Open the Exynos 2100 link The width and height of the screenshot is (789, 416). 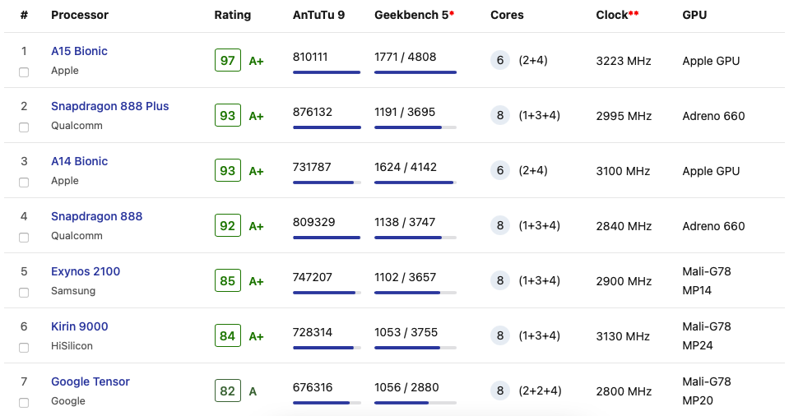[x=86, y=271]
